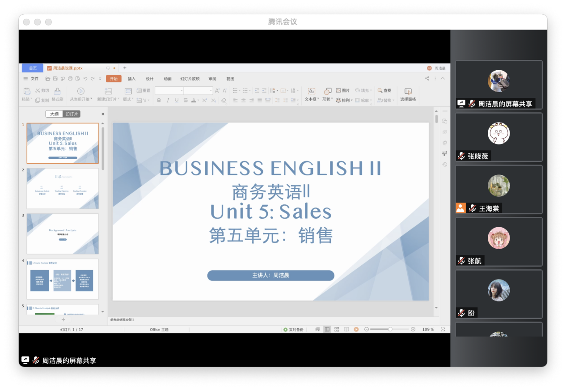Click the 大纲 outline view button
The image size is (566, 390).
click(55, 114)
